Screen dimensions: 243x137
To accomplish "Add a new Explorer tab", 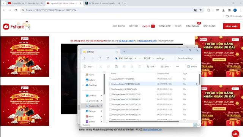I will click(x=124, y=52).
